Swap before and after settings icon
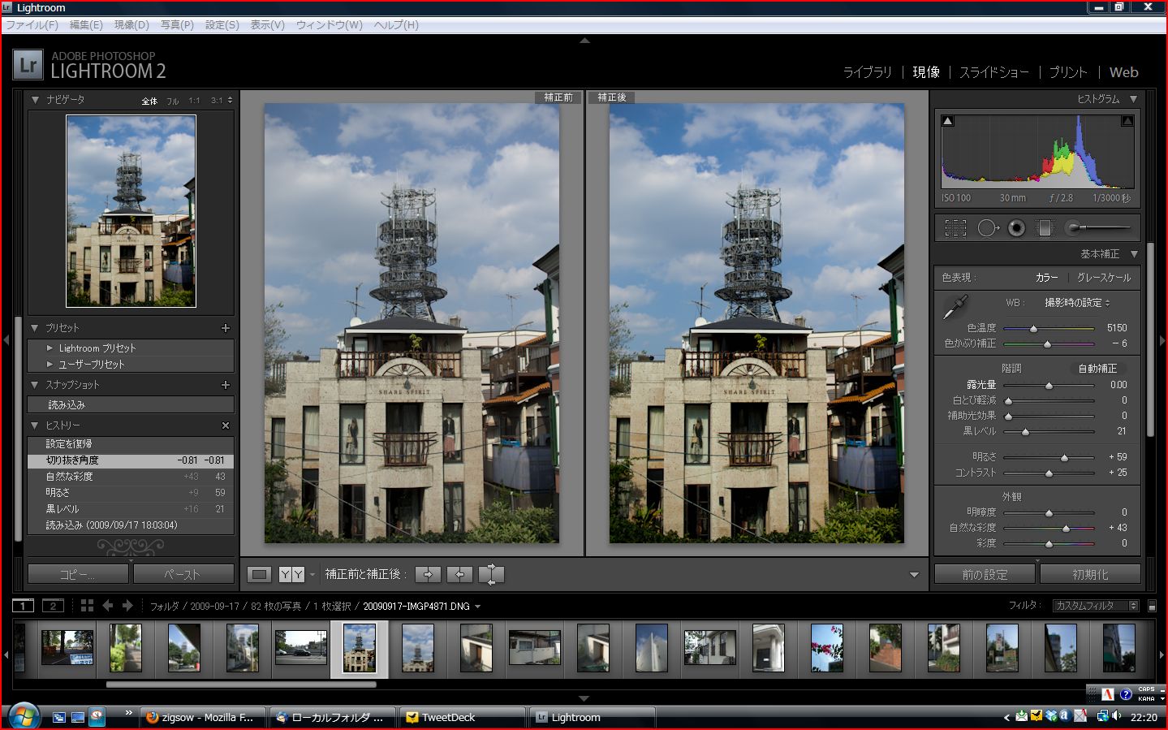Image resolution: width=1168 pixels, height=730 pixels. [491, 574]
